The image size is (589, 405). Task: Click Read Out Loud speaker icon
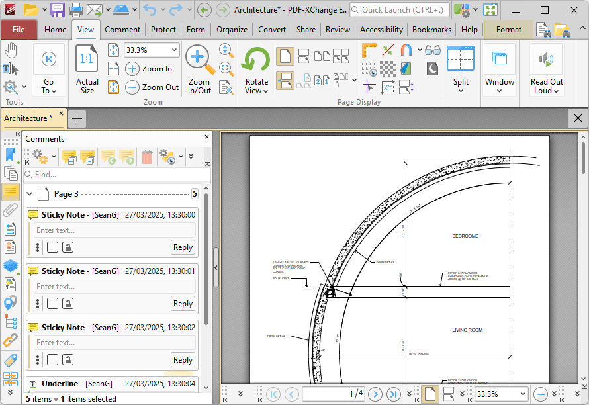(x=546, y=59)
